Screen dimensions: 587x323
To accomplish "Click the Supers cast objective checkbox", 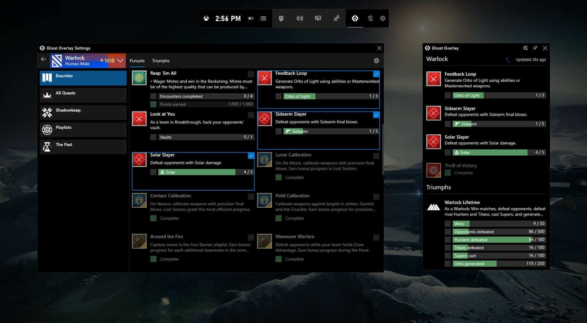I will 447,256.
